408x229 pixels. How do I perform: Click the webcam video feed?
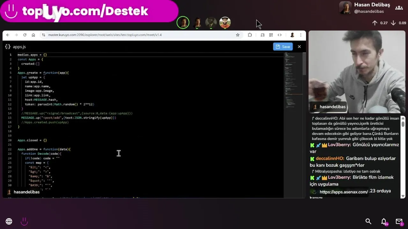(357, 72)
